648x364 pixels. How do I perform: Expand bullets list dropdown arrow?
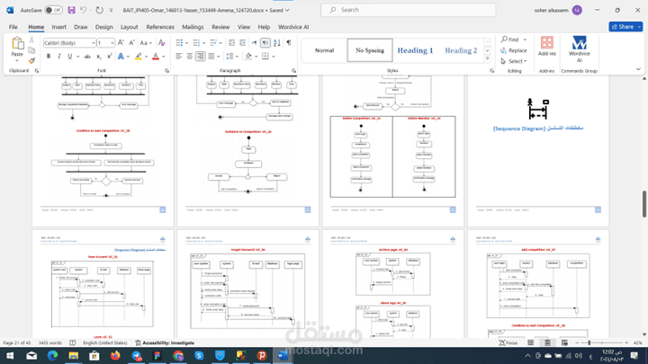point(187,43)
